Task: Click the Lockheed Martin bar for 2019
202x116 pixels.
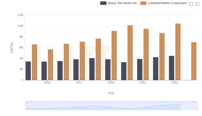Action: (114, 56)
